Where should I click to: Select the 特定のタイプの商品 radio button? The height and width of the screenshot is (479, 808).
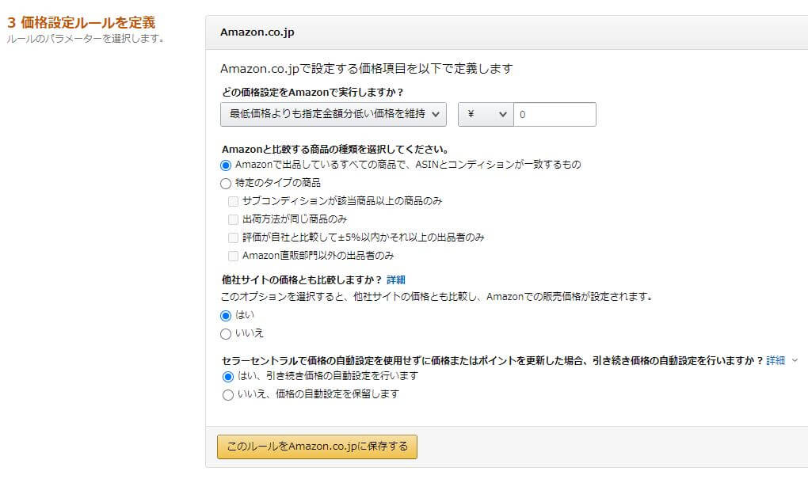(226, 184)
